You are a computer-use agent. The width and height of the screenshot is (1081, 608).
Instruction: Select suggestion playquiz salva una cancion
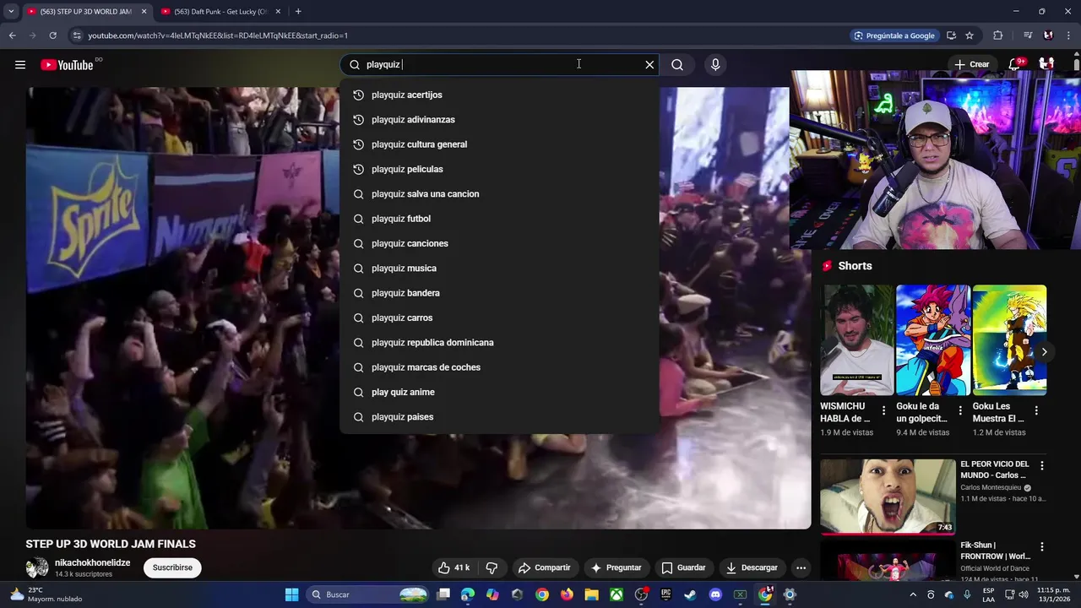(x=499, y=194)
